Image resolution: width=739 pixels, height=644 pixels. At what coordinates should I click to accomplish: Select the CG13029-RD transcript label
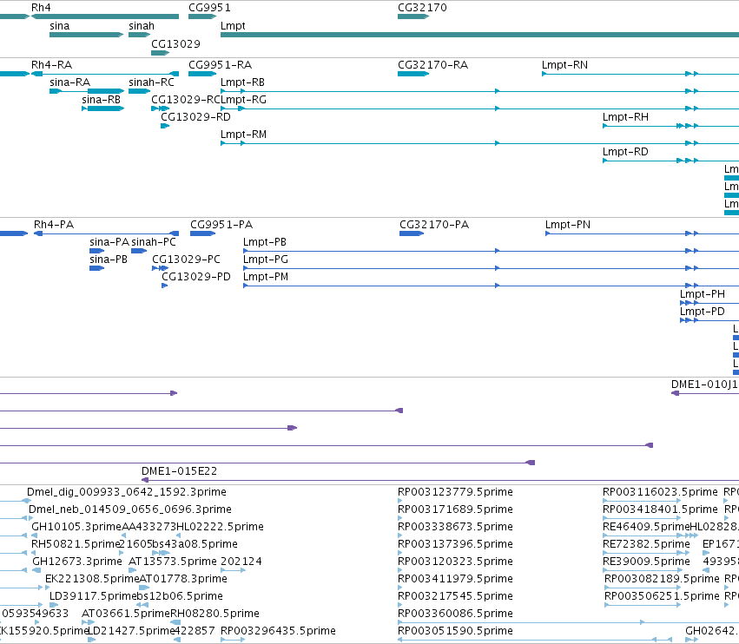coord(195,117)
